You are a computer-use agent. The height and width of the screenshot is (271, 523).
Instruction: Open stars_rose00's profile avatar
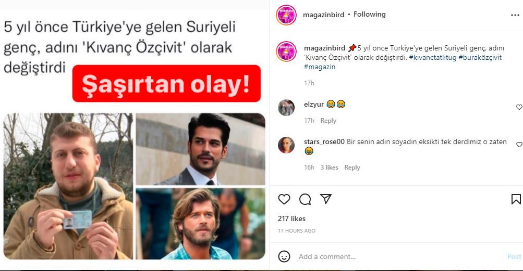tap(286, 145)
